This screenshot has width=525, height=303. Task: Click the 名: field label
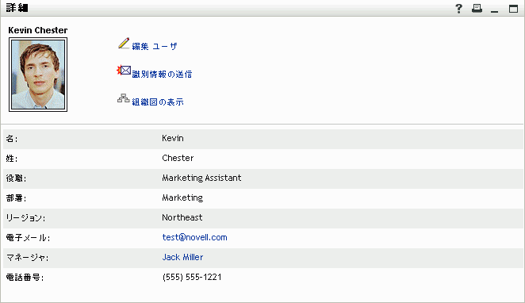pyautogui.click(x=12, y=139)
